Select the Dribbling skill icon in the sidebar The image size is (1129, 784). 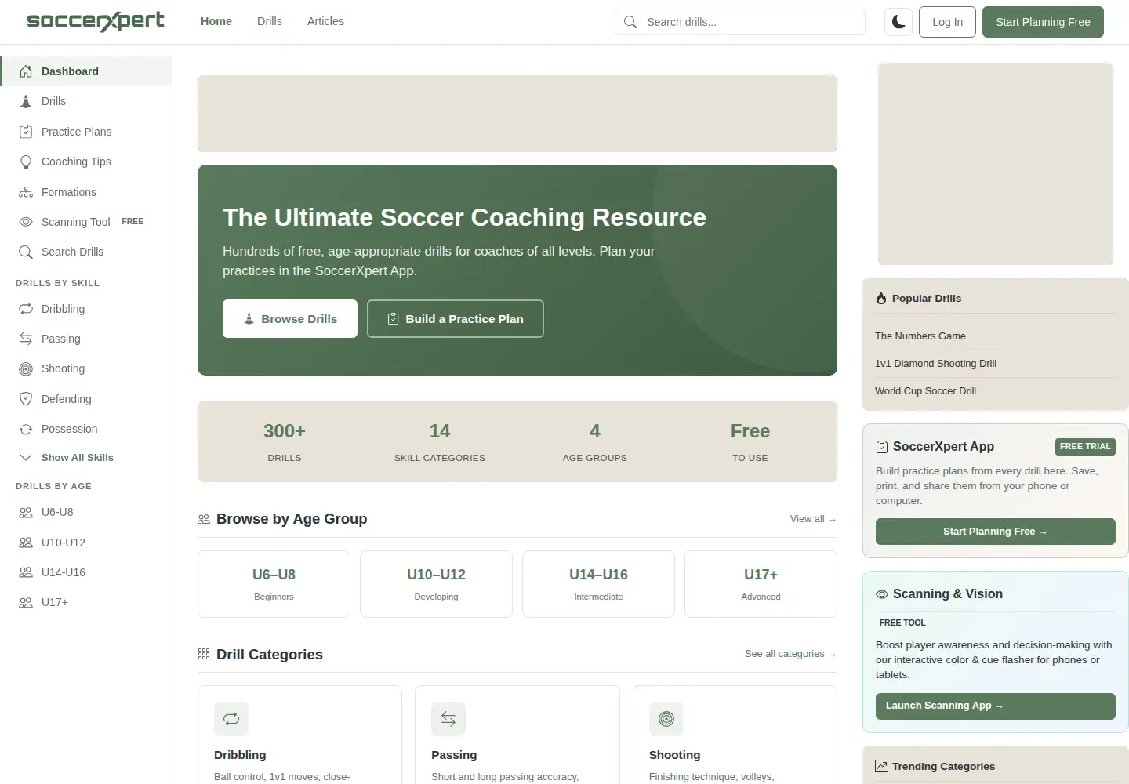point(26,309)
